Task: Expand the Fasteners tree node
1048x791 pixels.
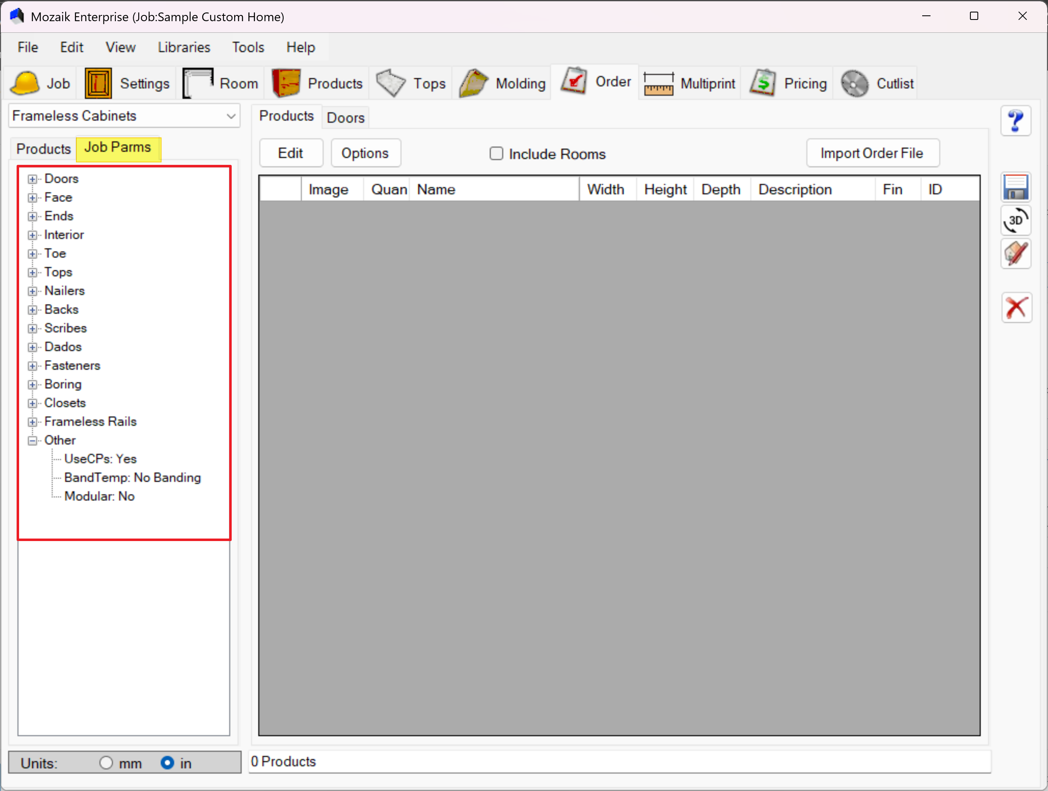Action: pos(32,366)
